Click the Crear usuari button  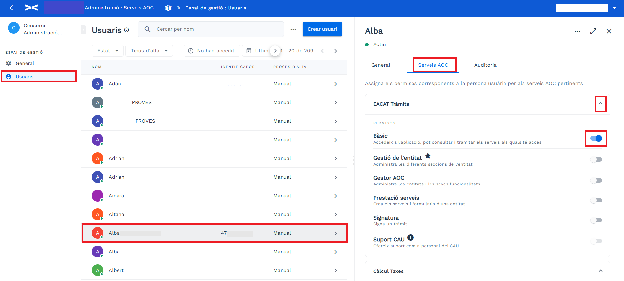coord(322,29)
